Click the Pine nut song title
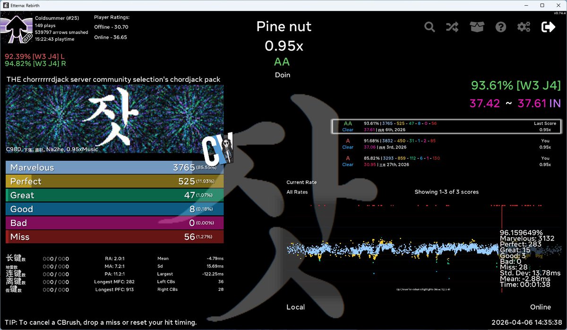 283,26
